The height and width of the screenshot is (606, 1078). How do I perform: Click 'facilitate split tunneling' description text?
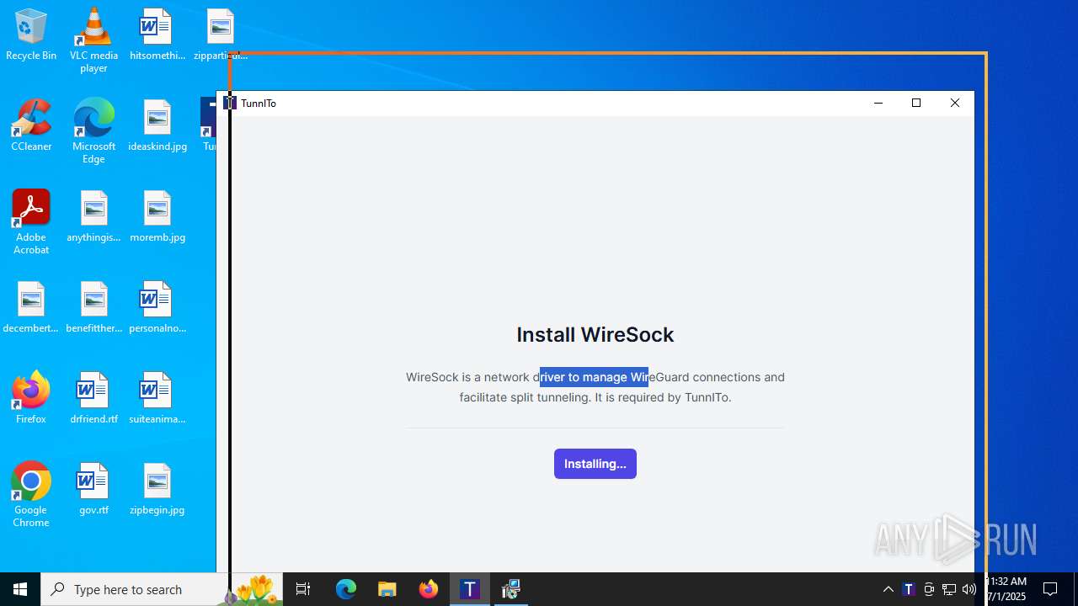(526, 397)
